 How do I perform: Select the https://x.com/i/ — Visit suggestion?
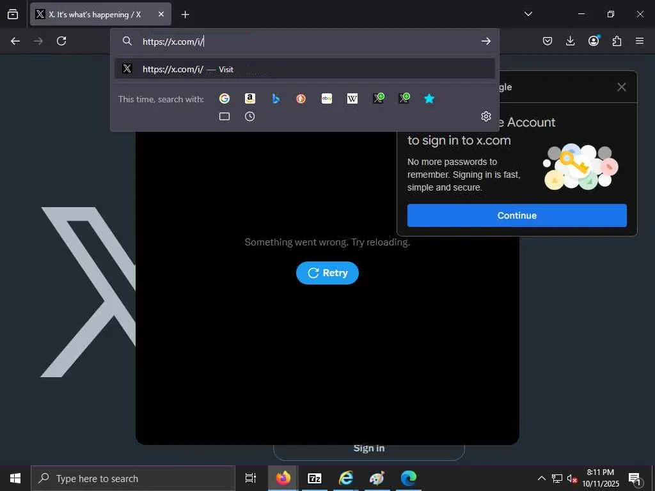click(x=305, y=69)
